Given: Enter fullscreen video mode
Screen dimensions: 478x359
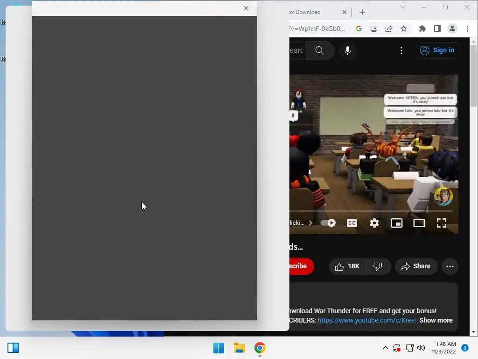Looking at the screenshot, I should (442, 223).
